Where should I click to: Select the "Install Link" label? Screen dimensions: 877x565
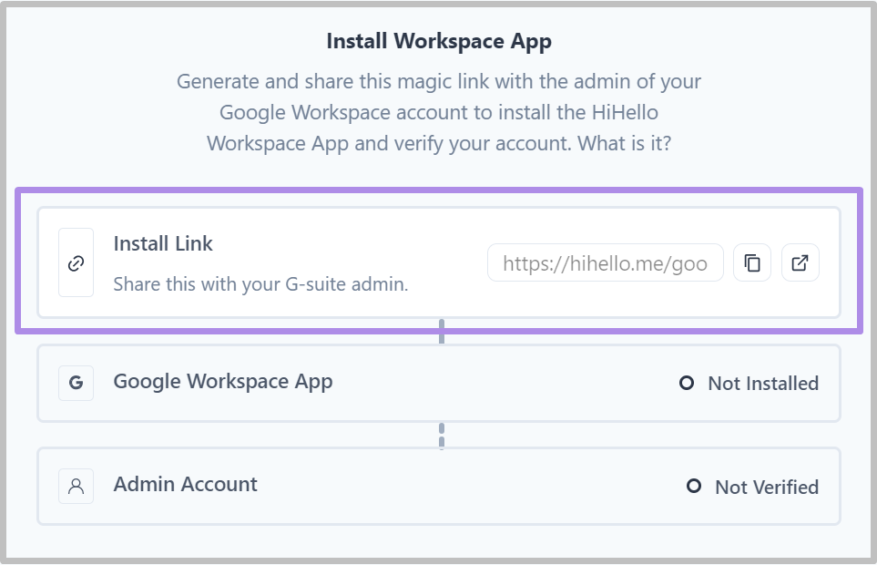[x=163, y=244]
